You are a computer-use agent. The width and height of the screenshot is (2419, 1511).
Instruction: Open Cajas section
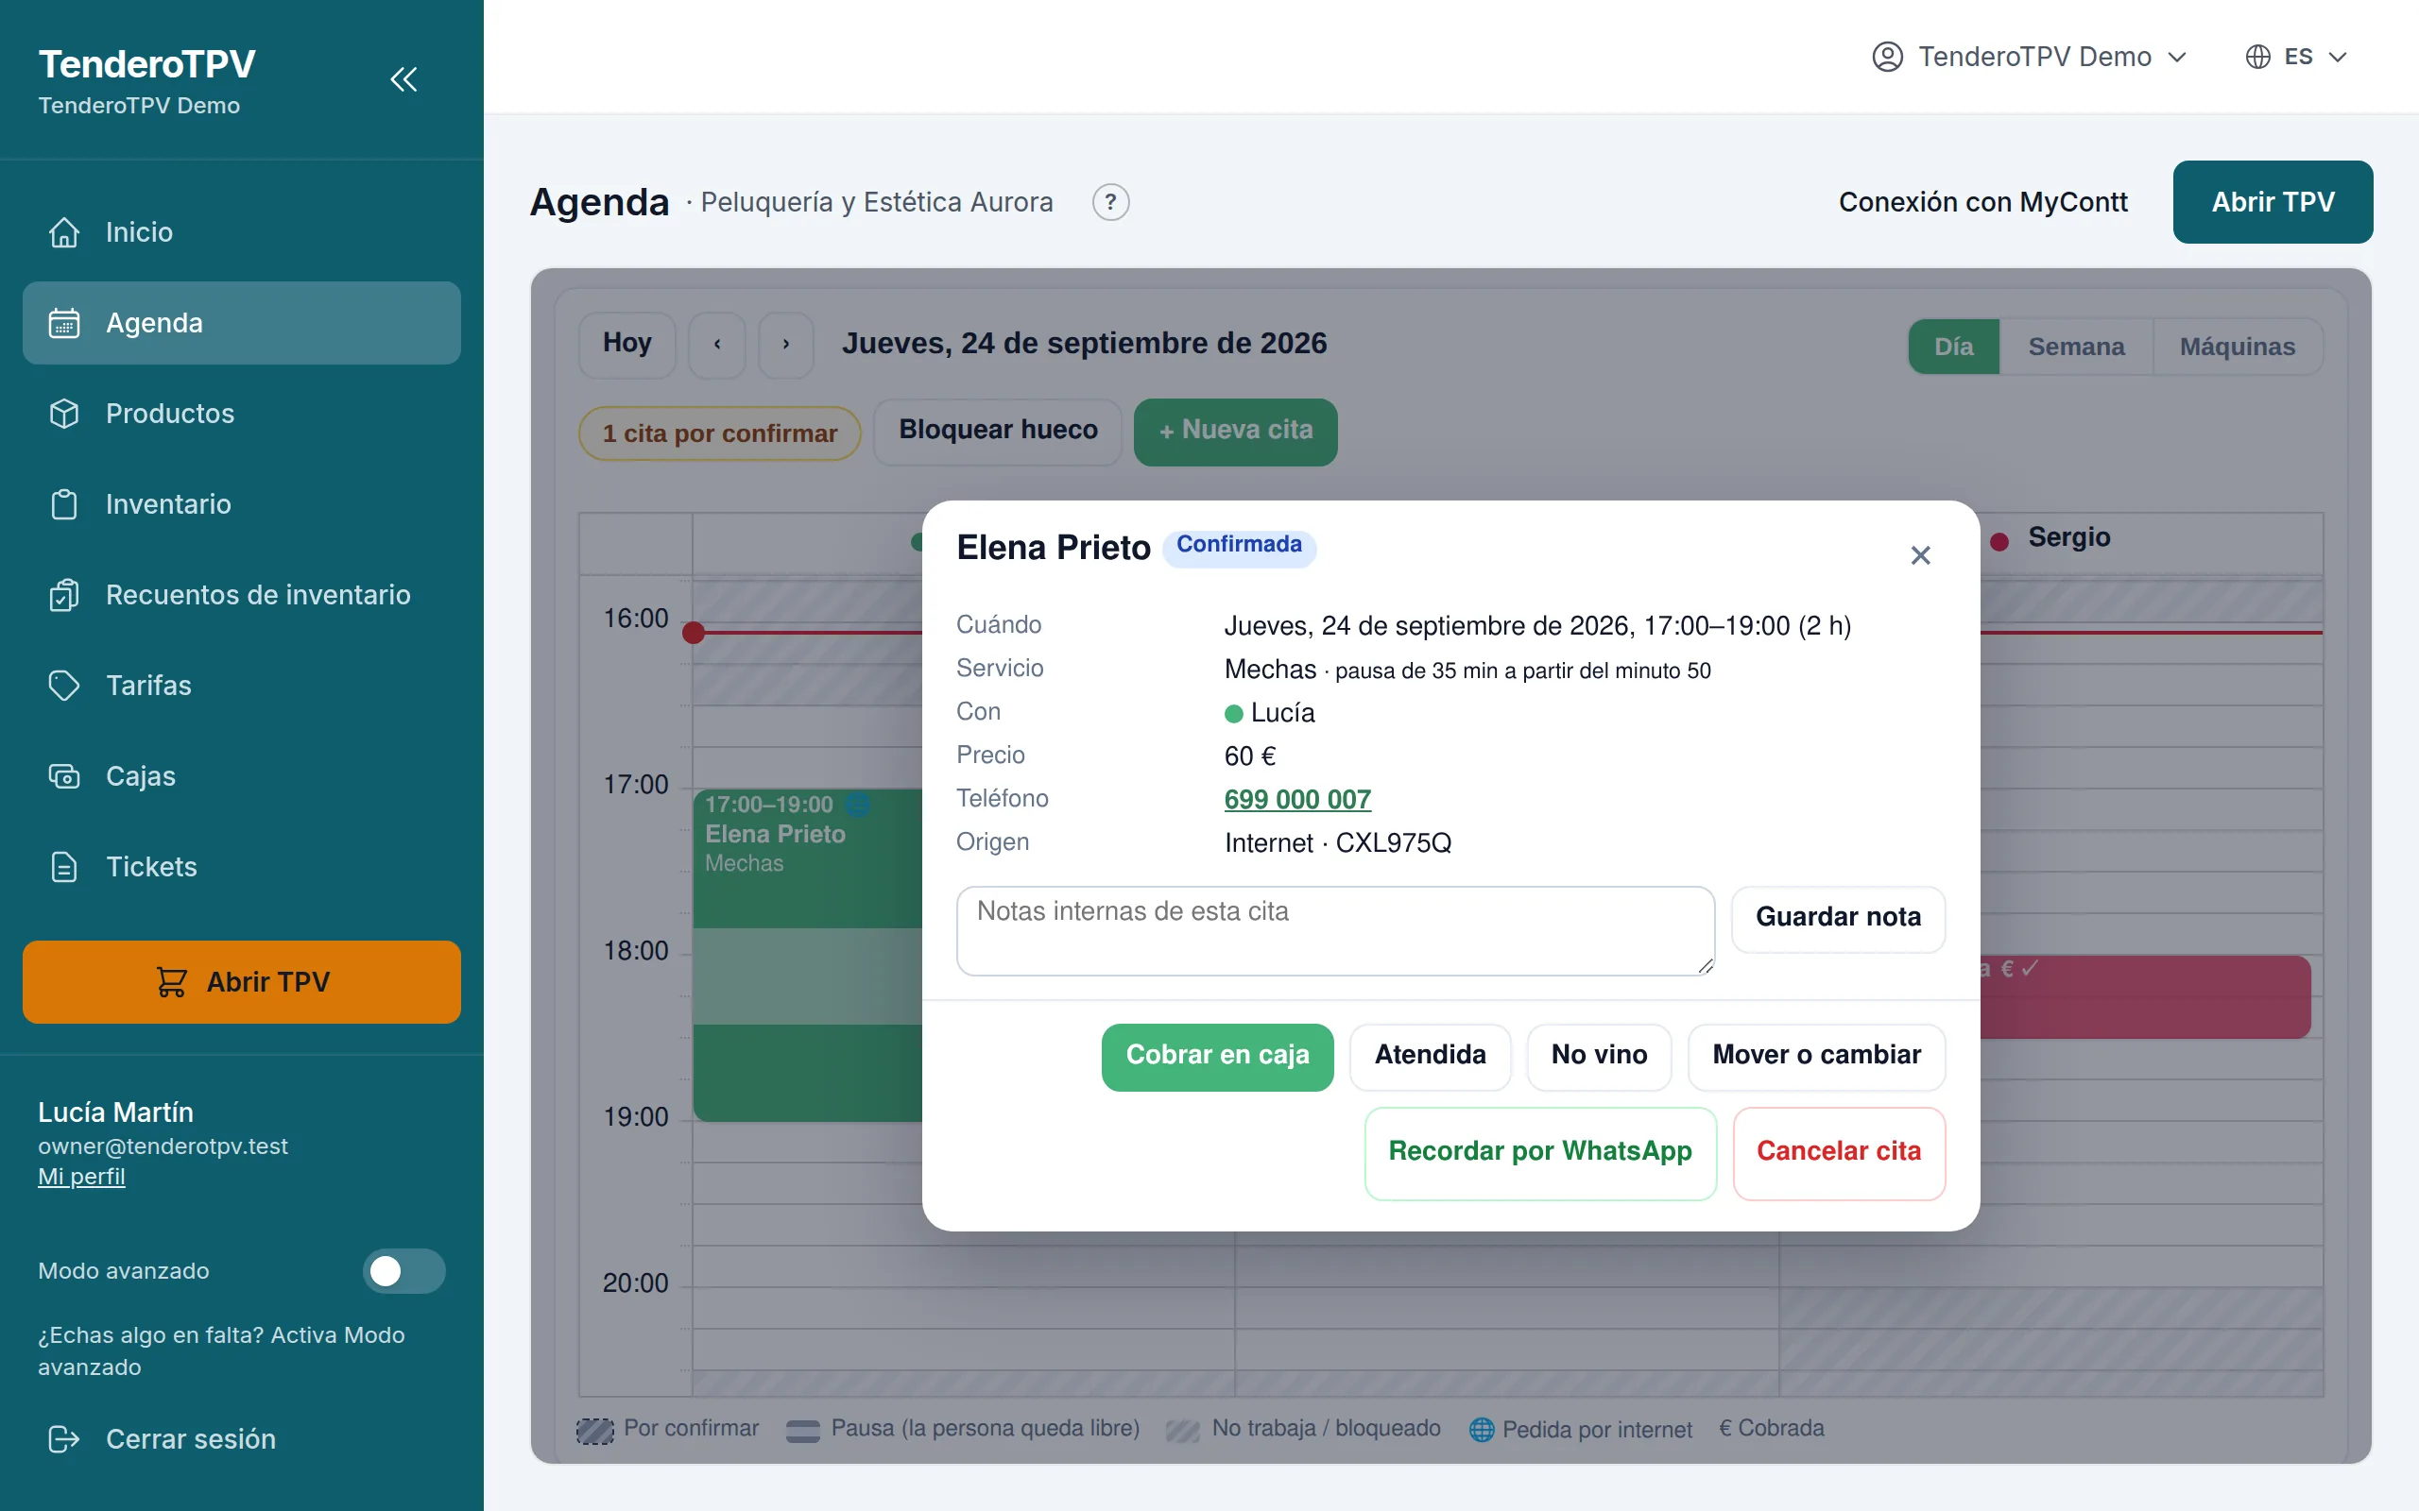point(241,775)
